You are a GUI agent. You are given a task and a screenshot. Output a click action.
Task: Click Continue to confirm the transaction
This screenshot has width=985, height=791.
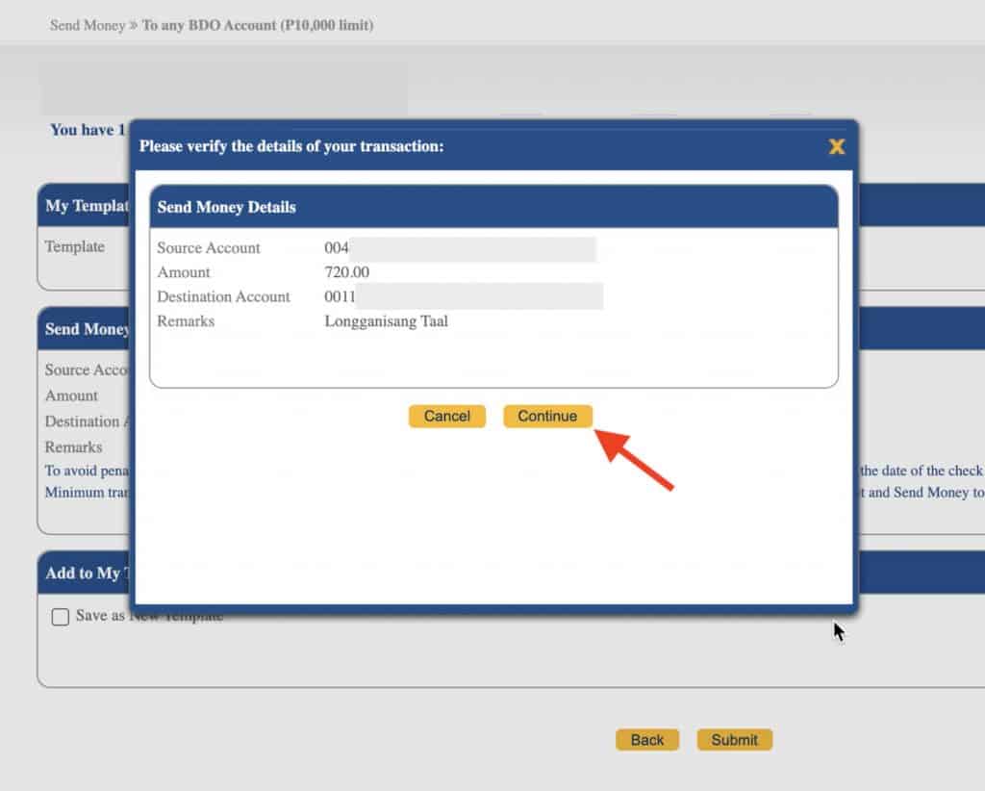547,416
